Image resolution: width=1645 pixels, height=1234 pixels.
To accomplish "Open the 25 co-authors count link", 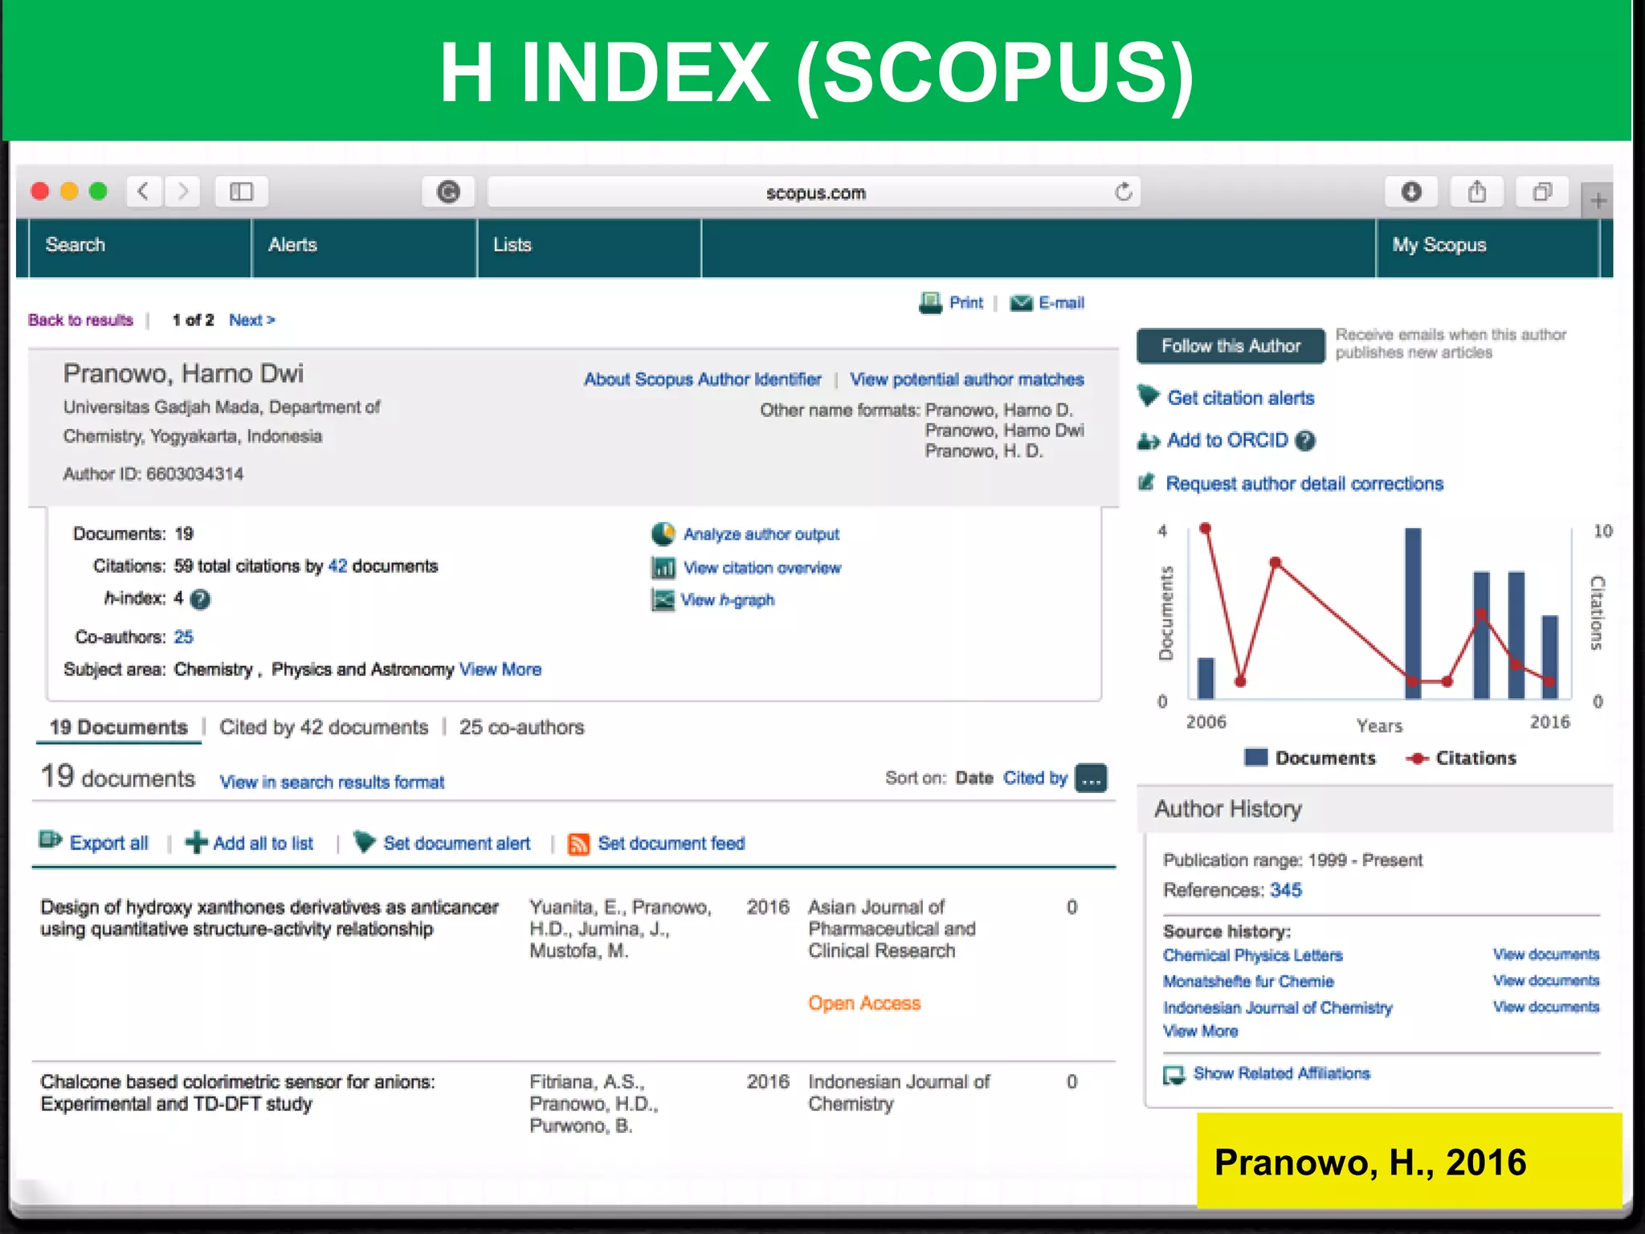I will 183,637.
